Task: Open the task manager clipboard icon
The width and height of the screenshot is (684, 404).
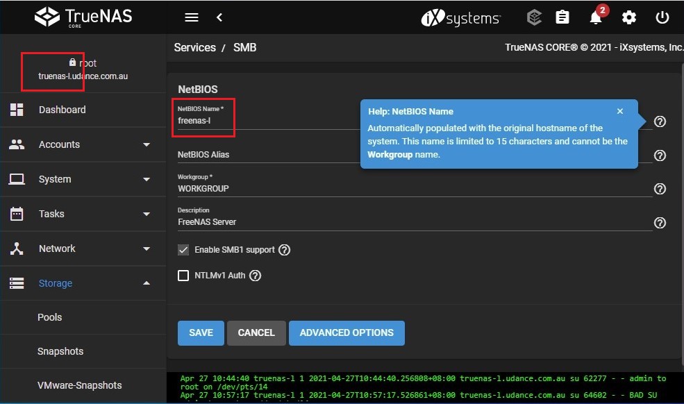Action: pyautogui.click(x=562, y=17)
